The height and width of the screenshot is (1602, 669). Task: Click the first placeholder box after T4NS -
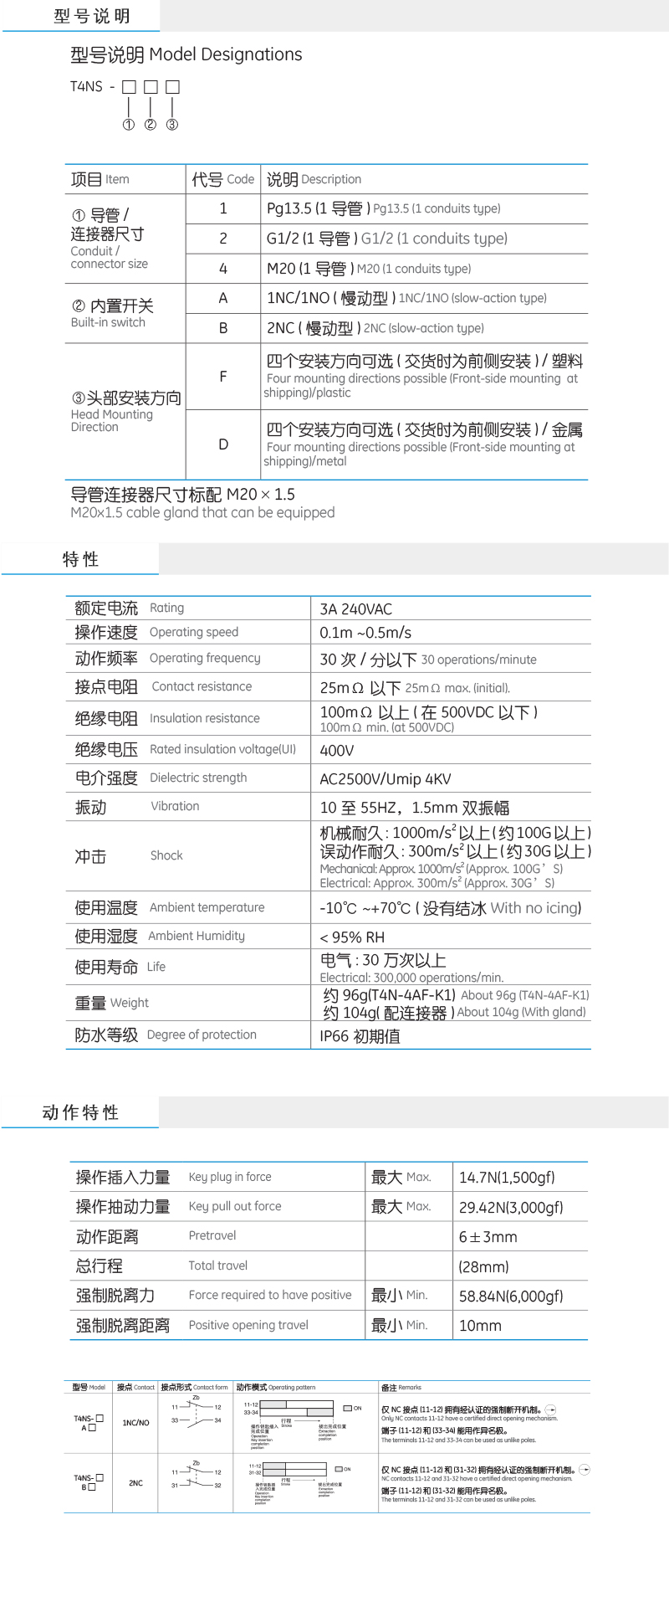[x=129, y=86]
